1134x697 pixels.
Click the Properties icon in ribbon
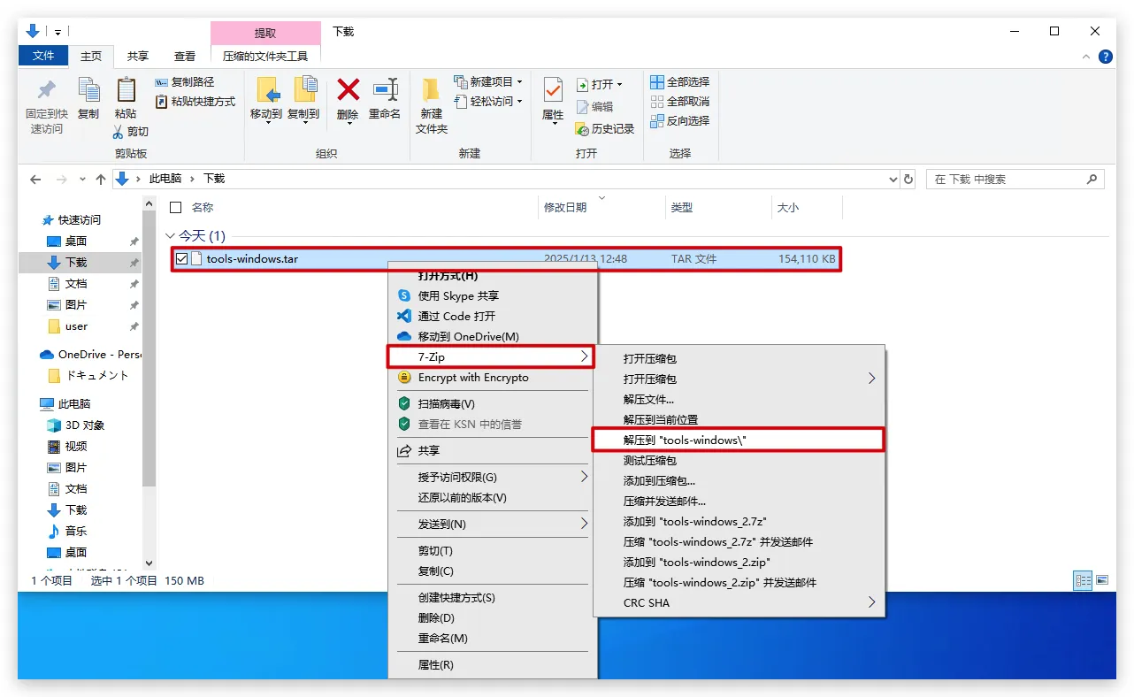(553, 91)
